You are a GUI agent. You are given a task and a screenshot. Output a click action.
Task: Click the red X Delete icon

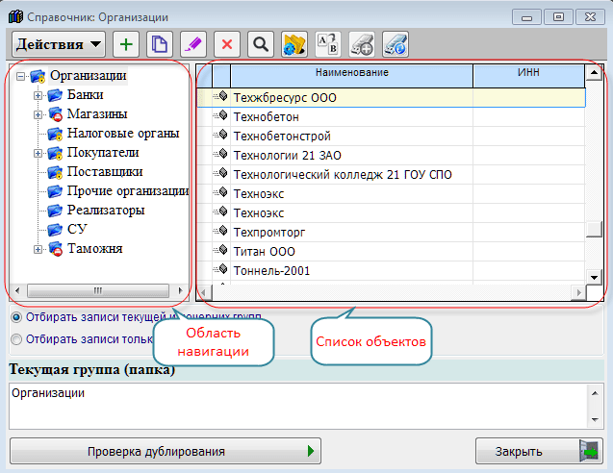click(x=227, y=44)
